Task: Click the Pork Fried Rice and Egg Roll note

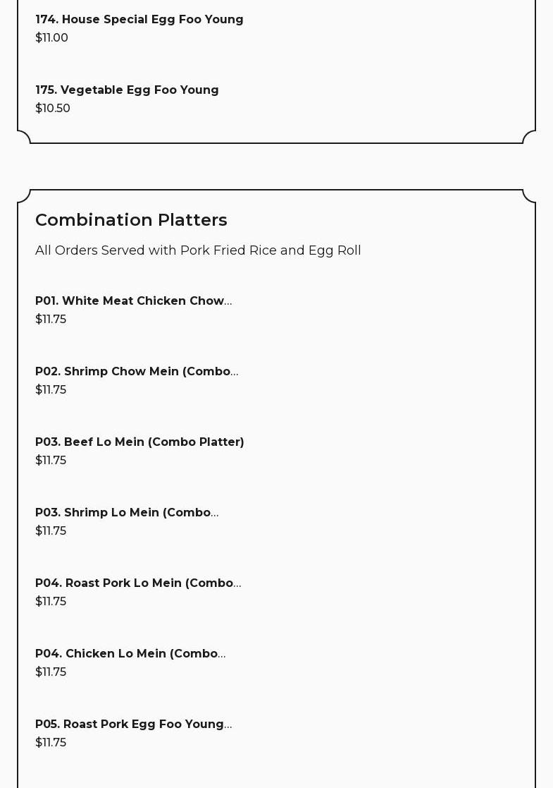Action: 198,250
